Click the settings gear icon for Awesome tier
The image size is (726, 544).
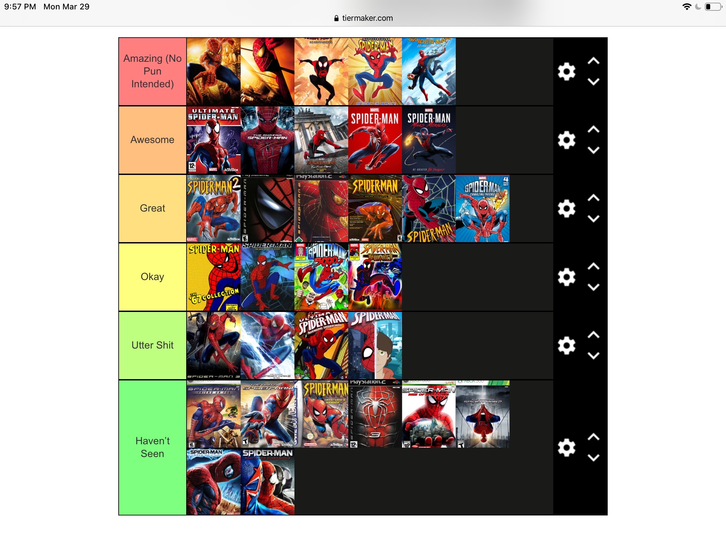pyautogui.click(x=566, y=139)
